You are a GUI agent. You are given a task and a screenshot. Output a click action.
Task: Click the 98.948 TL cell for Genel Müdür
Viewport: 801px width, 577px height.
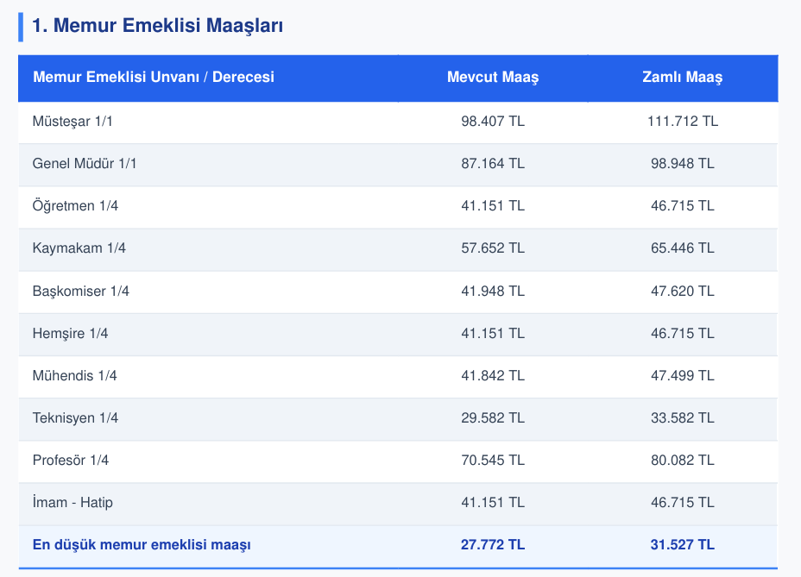coord(683,163)
